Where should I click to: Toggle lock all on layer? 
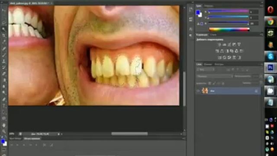coord(223,83)
